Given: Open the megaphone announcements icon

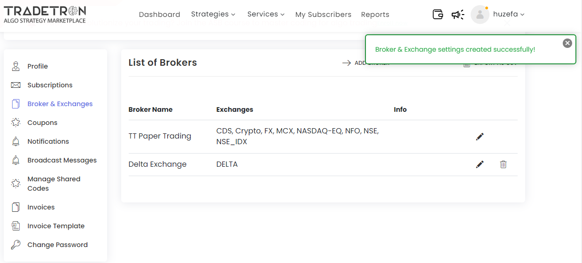Looking at the screenshot, I should coord(458,15).
